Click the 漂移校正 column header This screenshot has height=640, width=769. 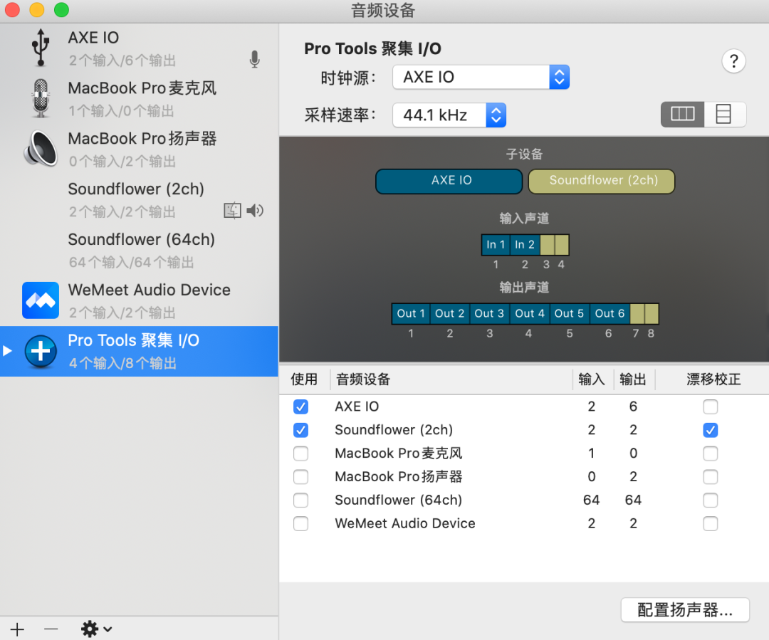tap(712, 379)
